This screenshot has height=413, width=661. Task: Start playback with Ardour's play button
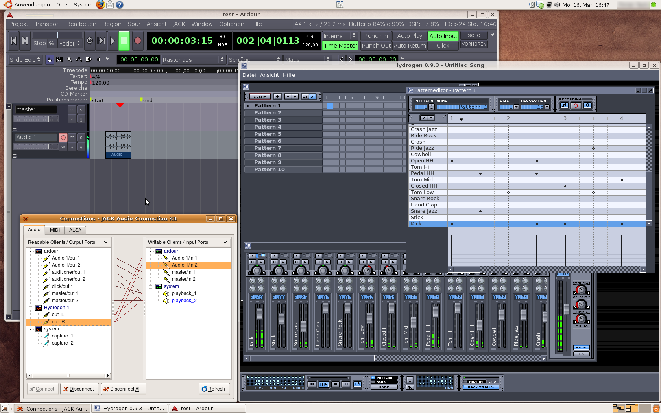pyautogui.click(x=113, y=41)
